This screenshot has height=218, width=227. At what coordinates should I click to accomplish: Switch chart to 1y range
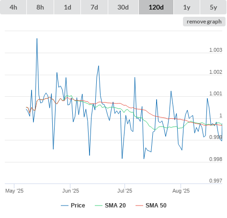tap(187, 7)
